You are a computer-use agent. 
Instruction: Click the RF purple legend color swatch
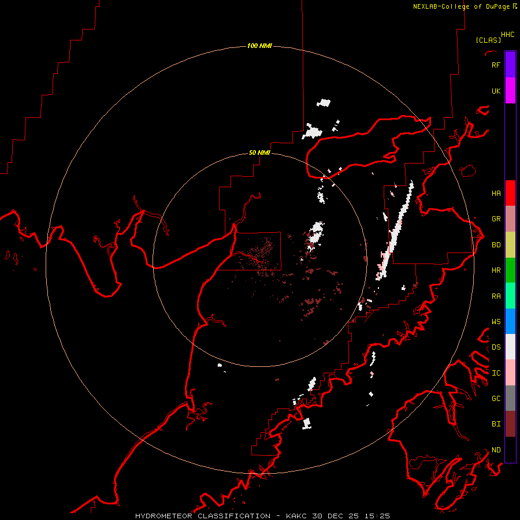[510, 65]
